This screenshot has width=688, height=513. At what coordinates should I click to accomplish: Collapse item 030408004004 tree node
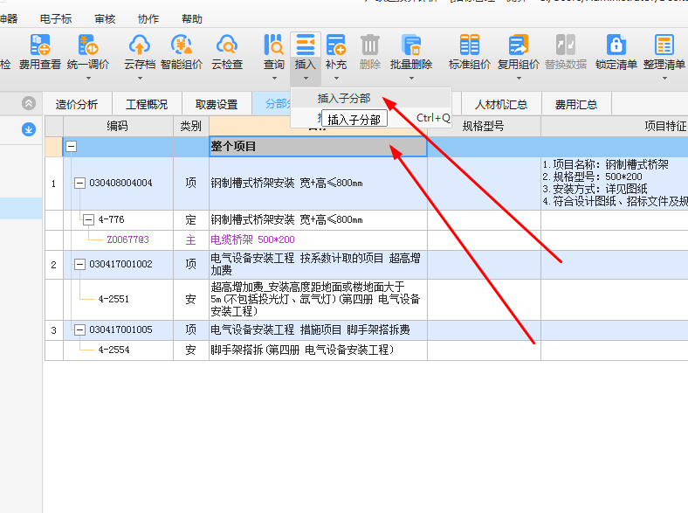pos(79,184)
